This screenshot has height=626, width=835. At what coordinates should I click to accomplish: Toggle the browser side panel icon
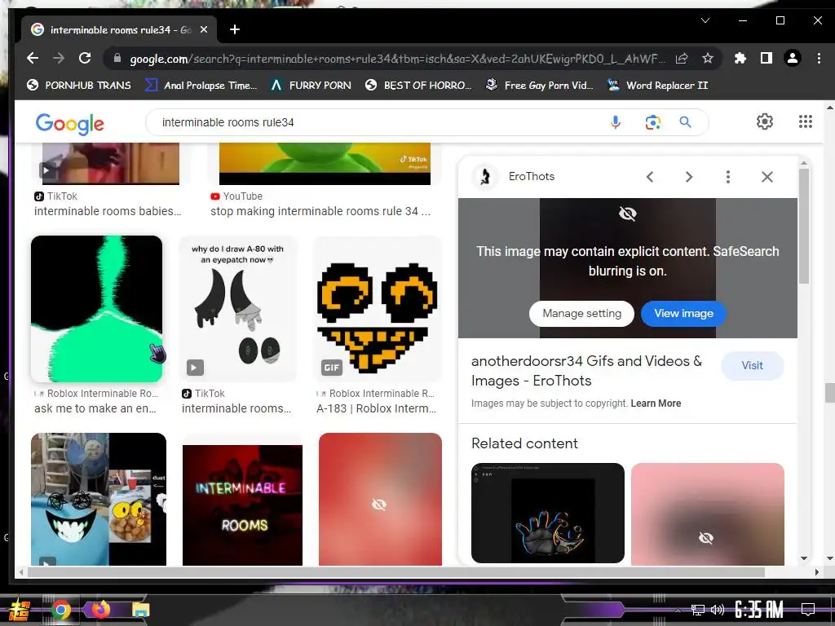click(x=767, y=58)
